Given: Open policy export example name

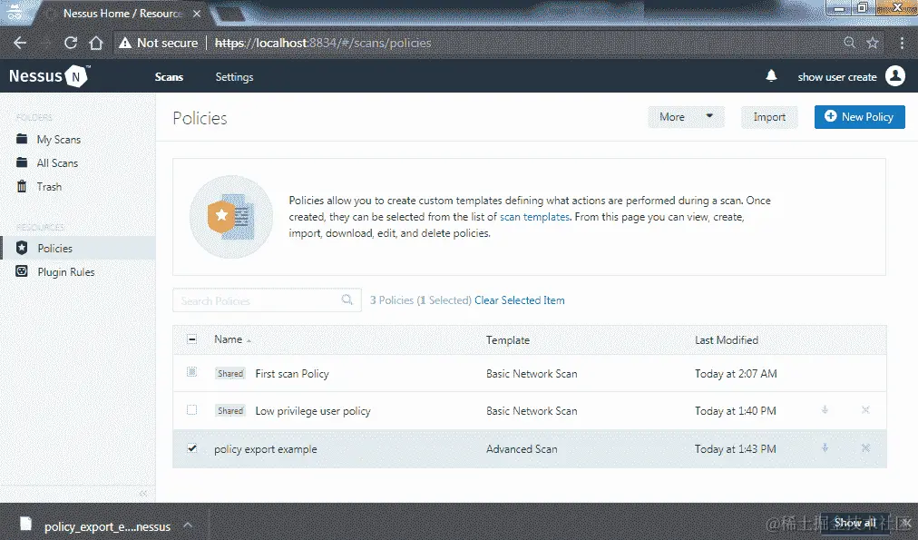Looking at the screenshot, I should [266, 449].
